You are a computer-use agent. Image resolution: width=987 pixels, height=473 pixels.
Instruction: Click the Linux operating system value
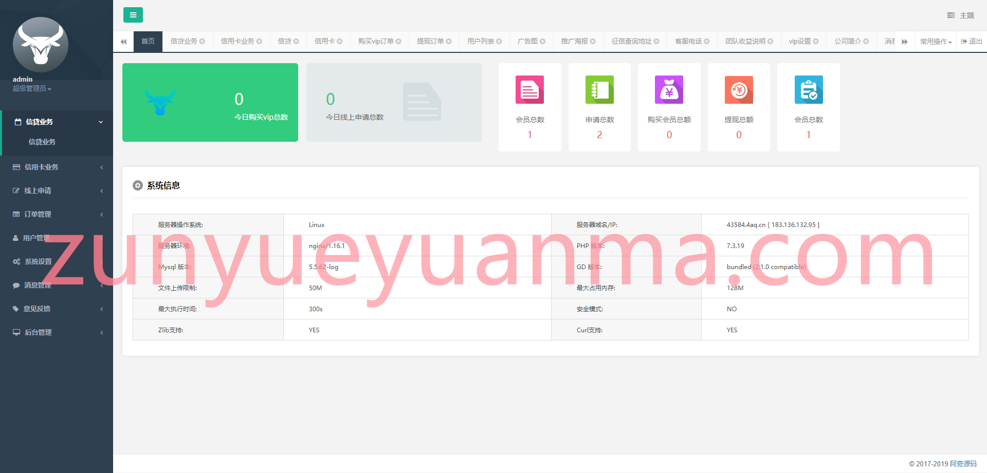click(x=317, y=225)
